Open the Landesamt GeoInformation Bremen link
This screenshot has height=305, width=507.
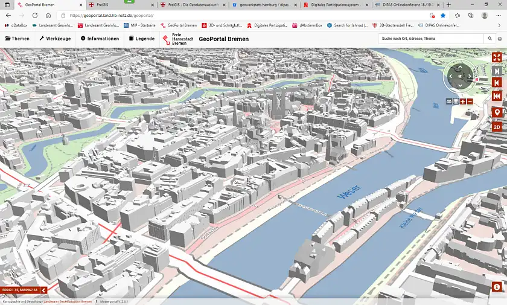click(68, 301)
